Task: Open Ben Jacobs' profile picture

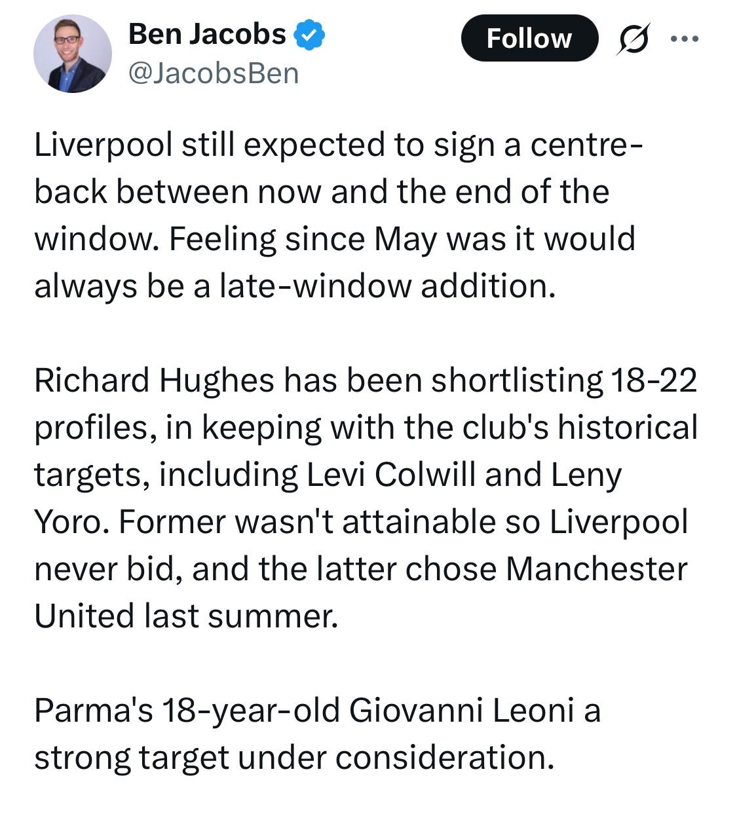Action: click(x=73, y=54)
